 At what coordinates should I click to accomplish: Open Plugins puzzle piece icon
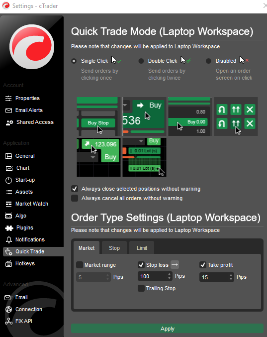(9, 228)
